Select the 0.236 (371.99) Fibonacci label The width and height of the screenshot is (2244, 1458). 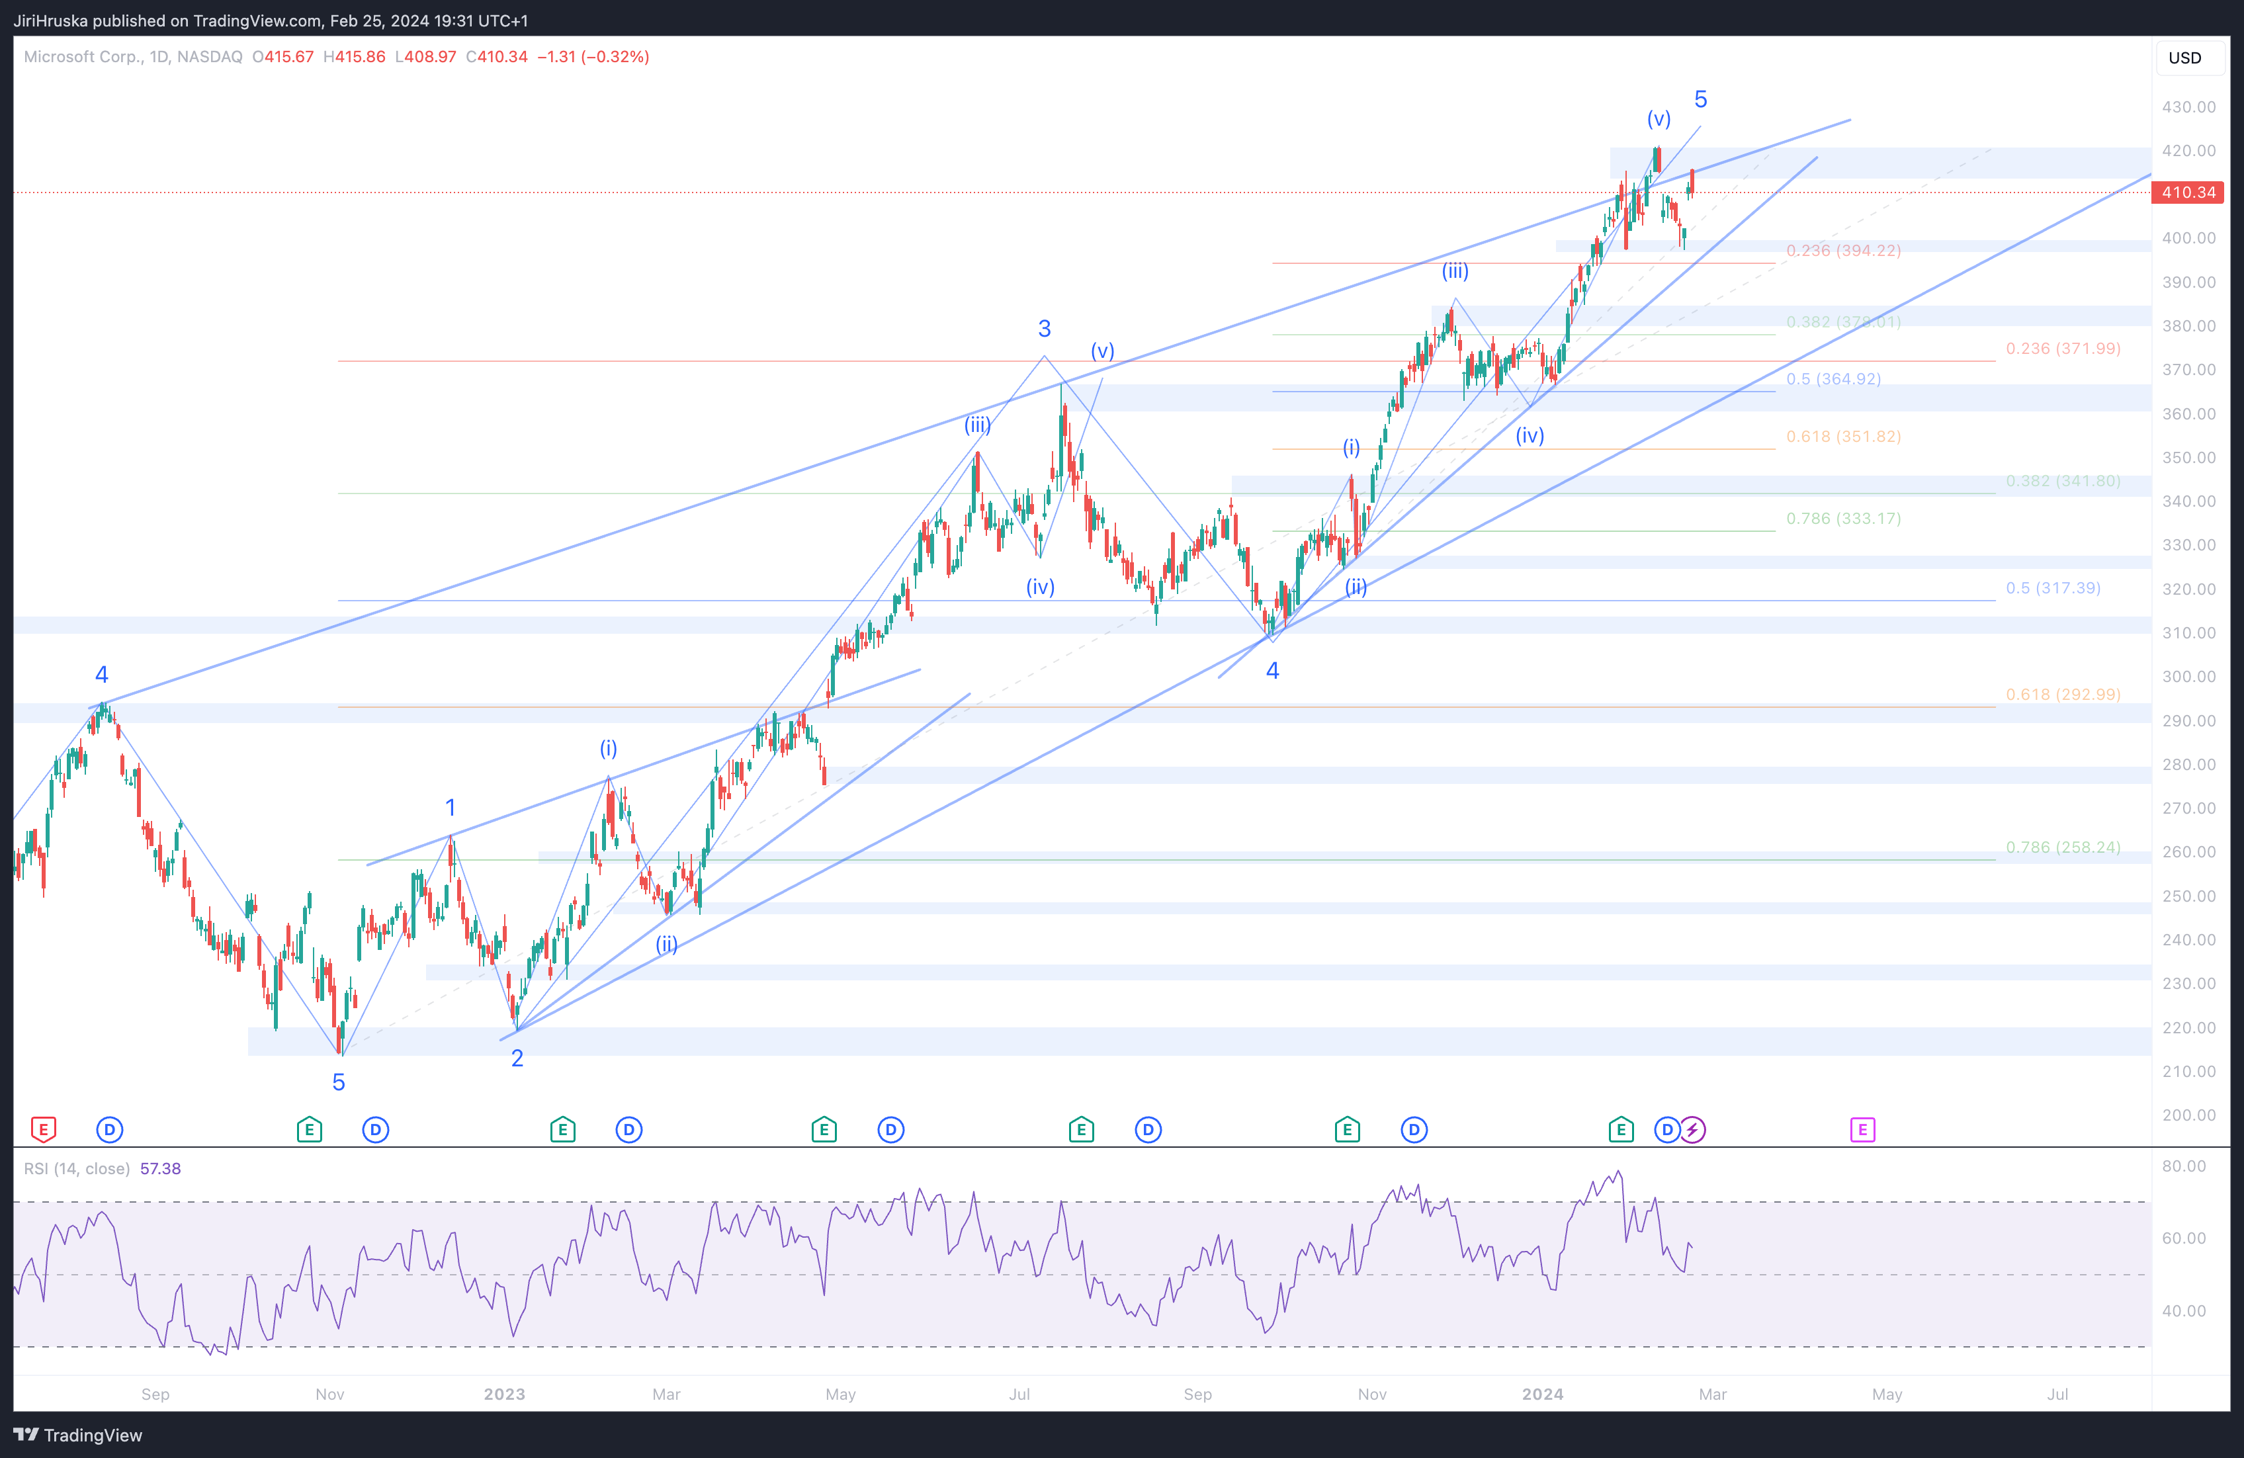pyautogui.click(x=2063, y=348)
